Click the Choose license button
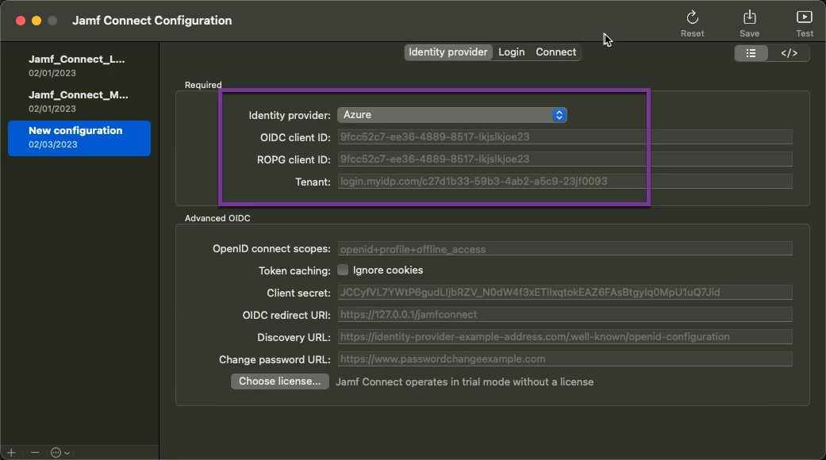 [x=280, y=381]
